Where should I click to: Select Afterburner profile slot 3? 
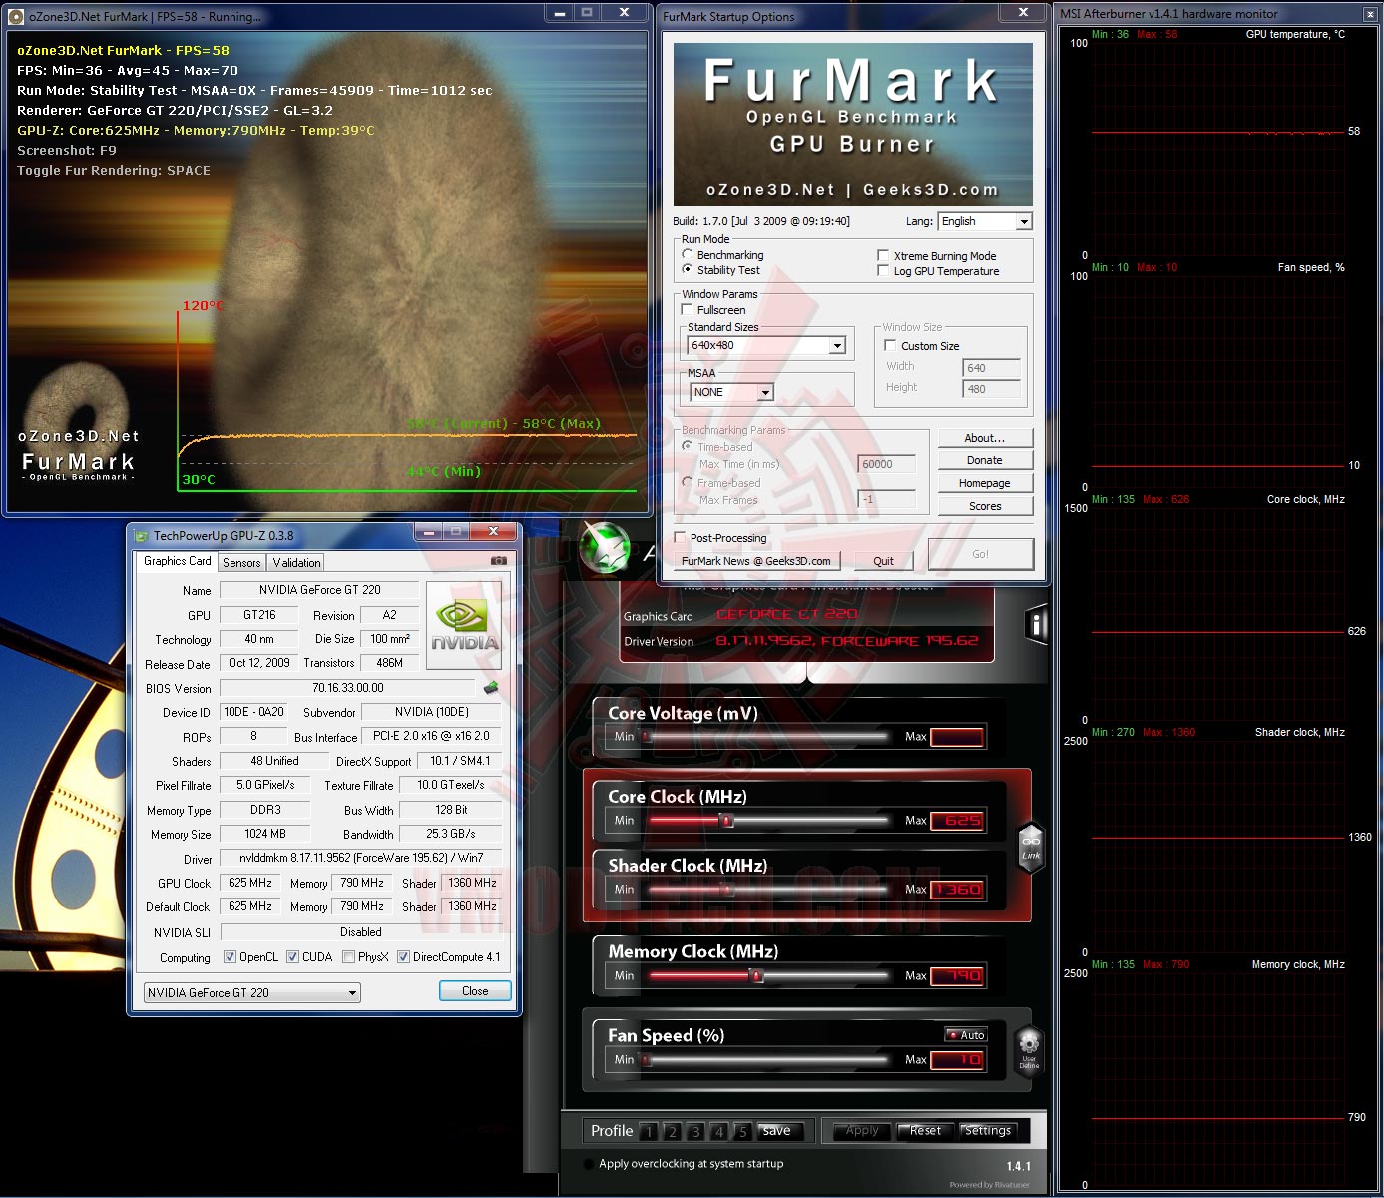(695, 1131)
